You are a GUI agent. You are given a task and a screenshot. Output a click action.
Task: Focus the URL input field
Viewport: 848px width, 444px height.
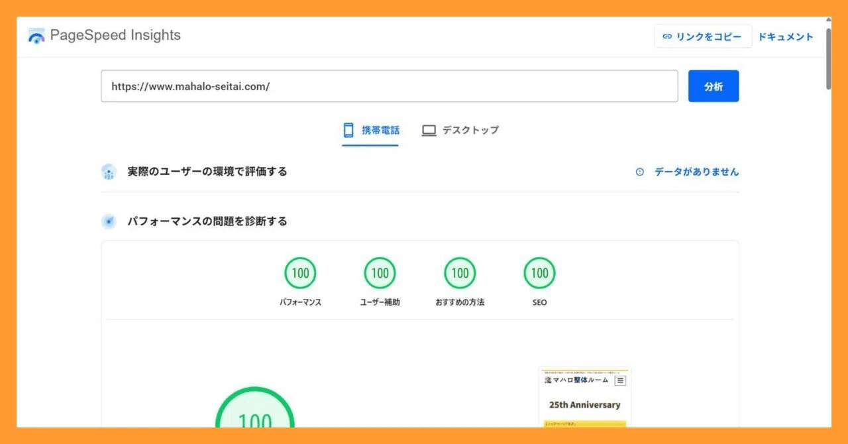tap(390, 86)
